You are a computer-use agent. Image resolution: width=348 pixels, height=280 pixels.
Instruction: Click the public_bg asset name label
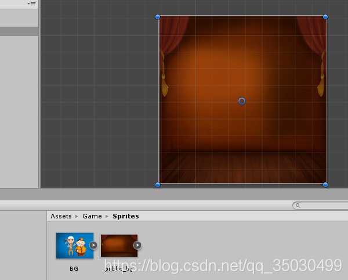(x=119, y=269)
